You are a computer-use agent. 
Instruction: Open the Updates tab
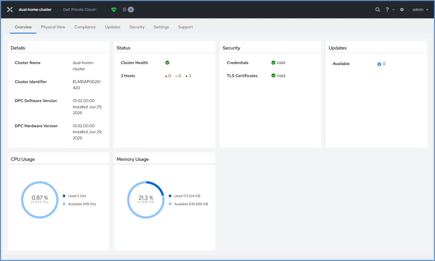tap(113, 27)
